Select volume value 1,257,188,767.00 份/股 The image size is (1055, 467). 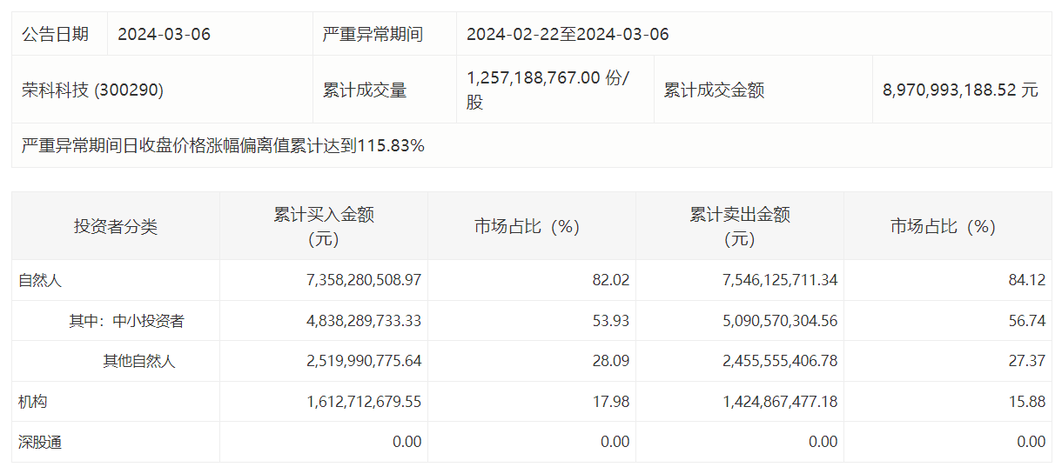(x=548, y=90)
